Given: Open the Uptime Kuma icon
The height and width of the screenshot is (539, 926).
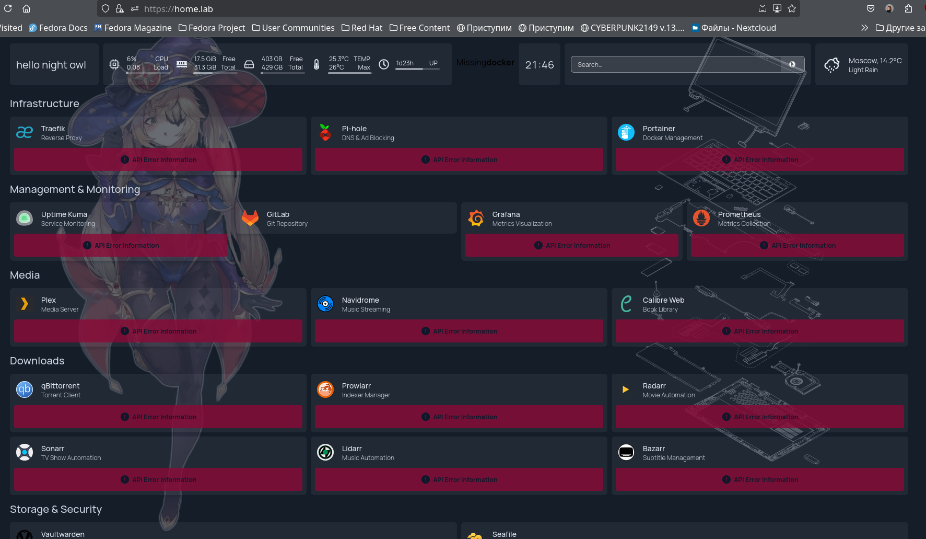Looking at the screenshot, I should click(25, 219).
